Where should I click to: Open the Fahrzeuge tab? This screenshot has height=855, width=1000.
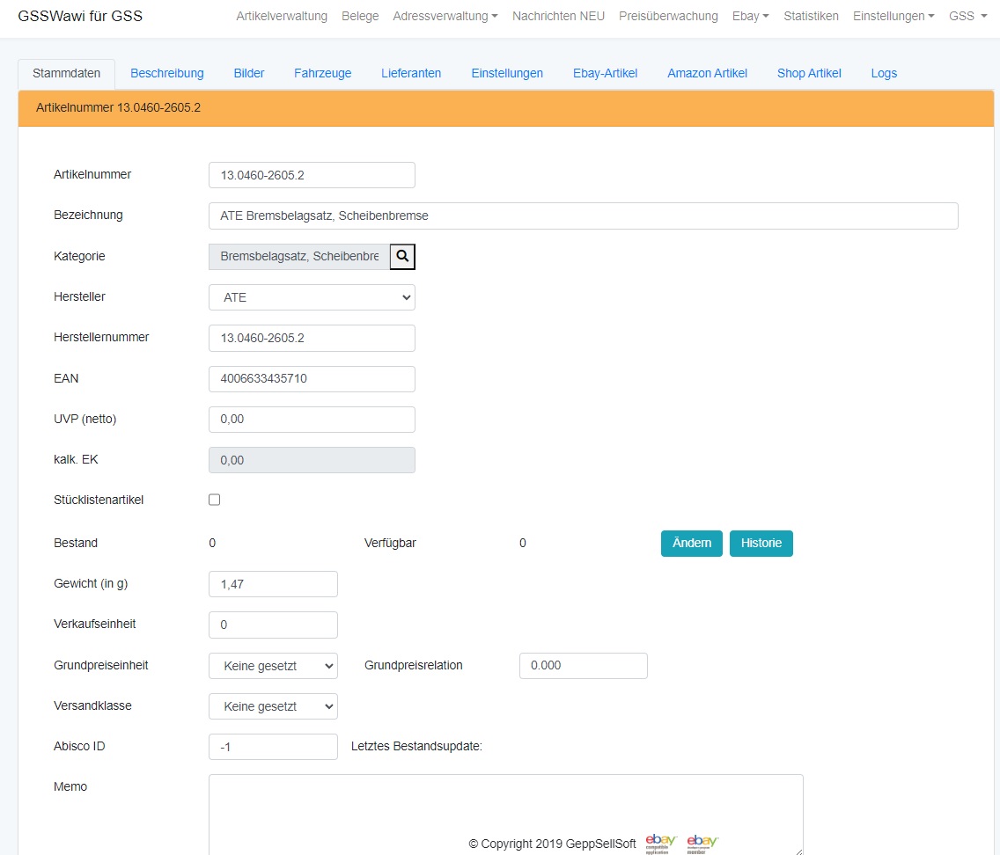pyautogui.click(x=322, y=73)
